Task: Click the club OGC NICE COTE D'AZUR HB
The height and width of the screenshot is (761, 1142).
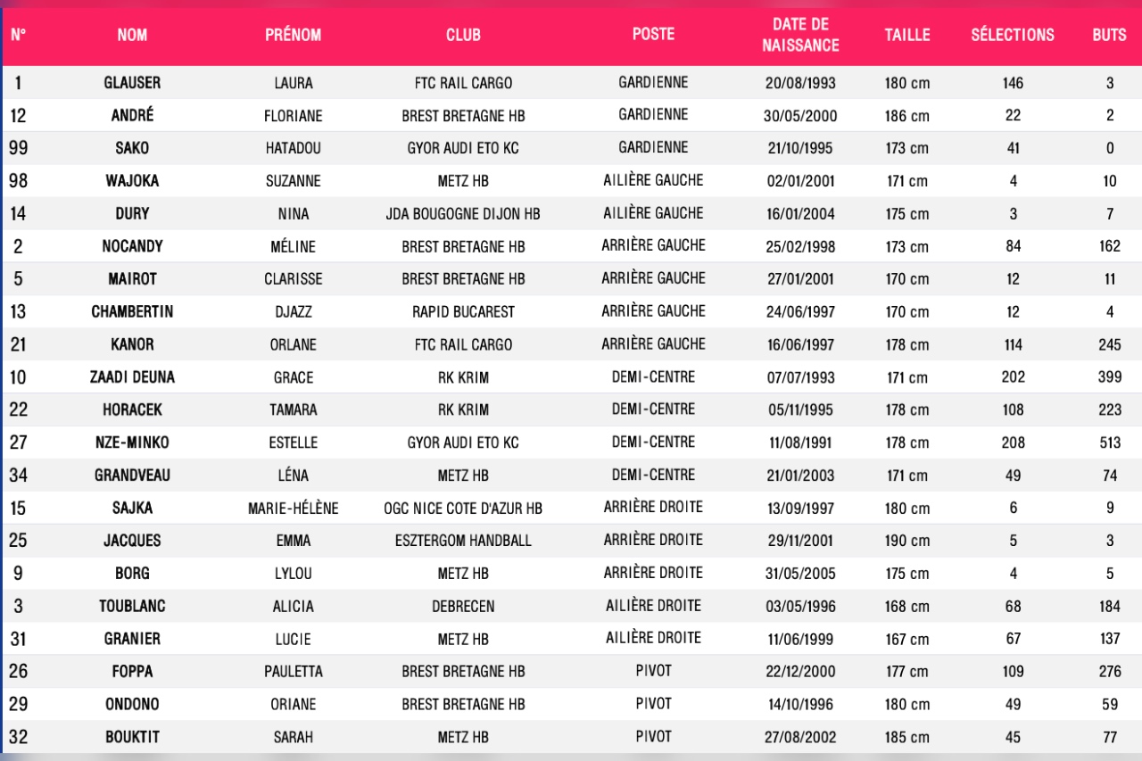Action: [463, 509]
